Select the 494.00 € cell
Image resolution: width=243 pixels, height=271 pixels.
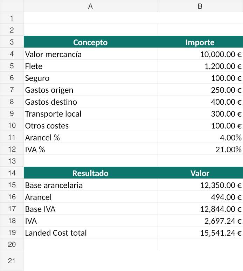point(200,197)
